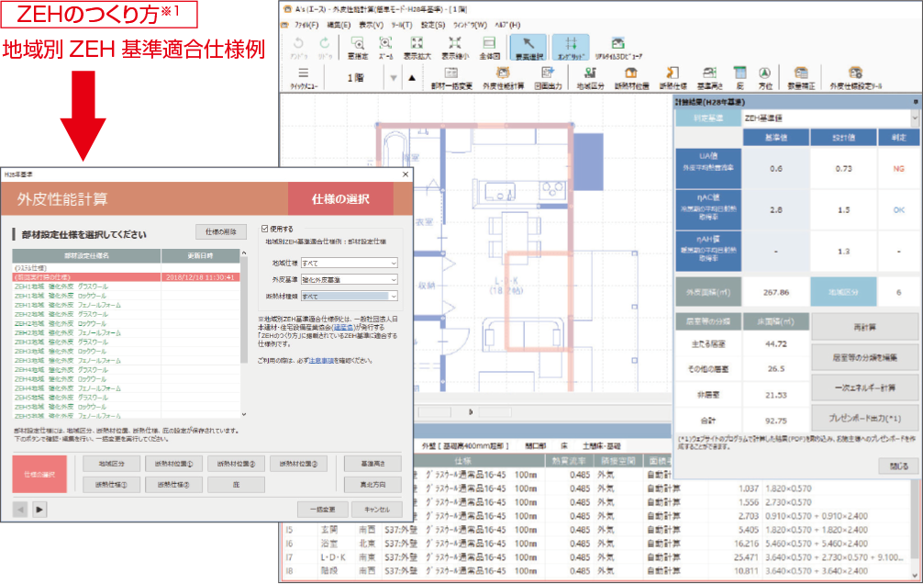
Task: Click the 庇 eaves toolbar icon
Action: pos(740,77)
